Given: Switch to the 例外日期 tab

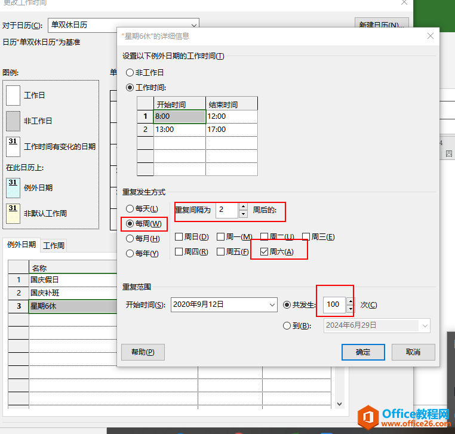Looking at the screenshot, I should coord(21,245).
